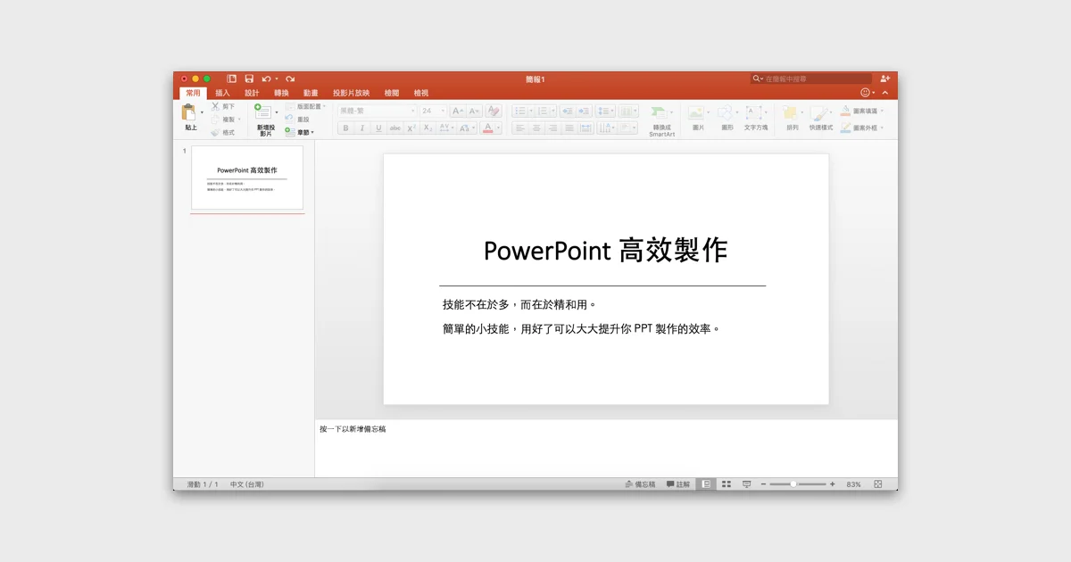Screen dimensions: 1071x562
Task: Open the 轉換 (Transitions) tab
Action: tap(281, 93)
